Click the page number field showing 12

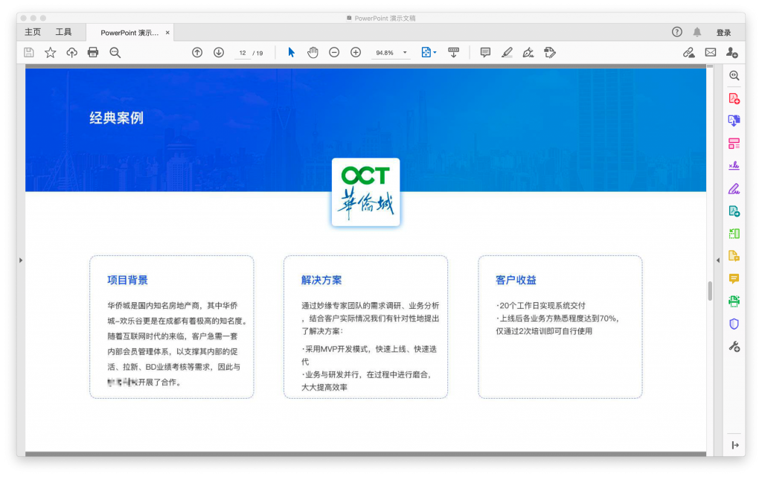click(243, 53)
